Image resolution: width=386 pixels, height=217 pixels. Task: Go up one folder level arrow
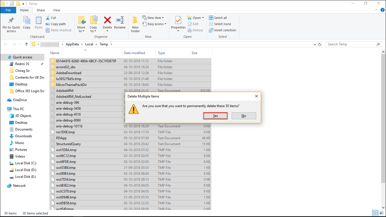[x=27, y=44]
